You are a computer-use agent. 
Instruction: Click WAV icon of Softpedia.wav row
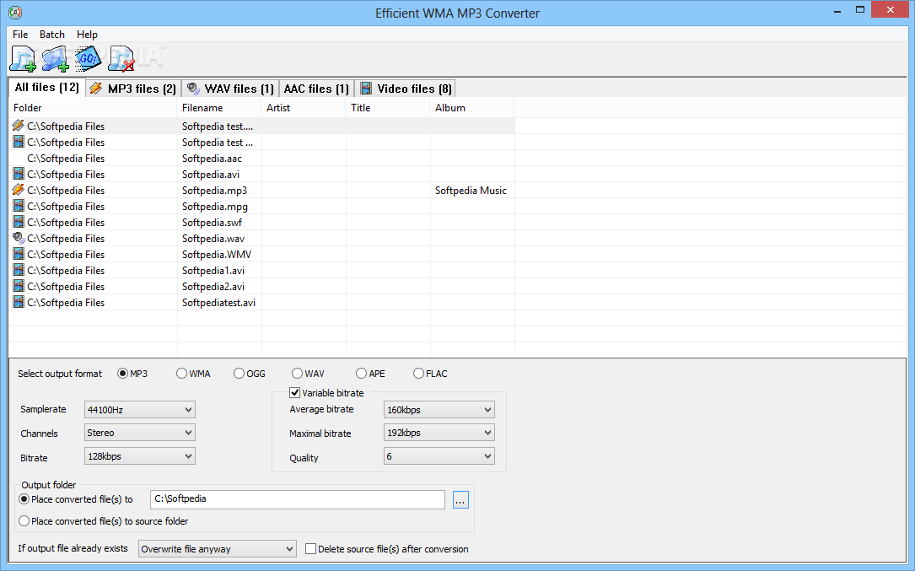pos(19,238)
